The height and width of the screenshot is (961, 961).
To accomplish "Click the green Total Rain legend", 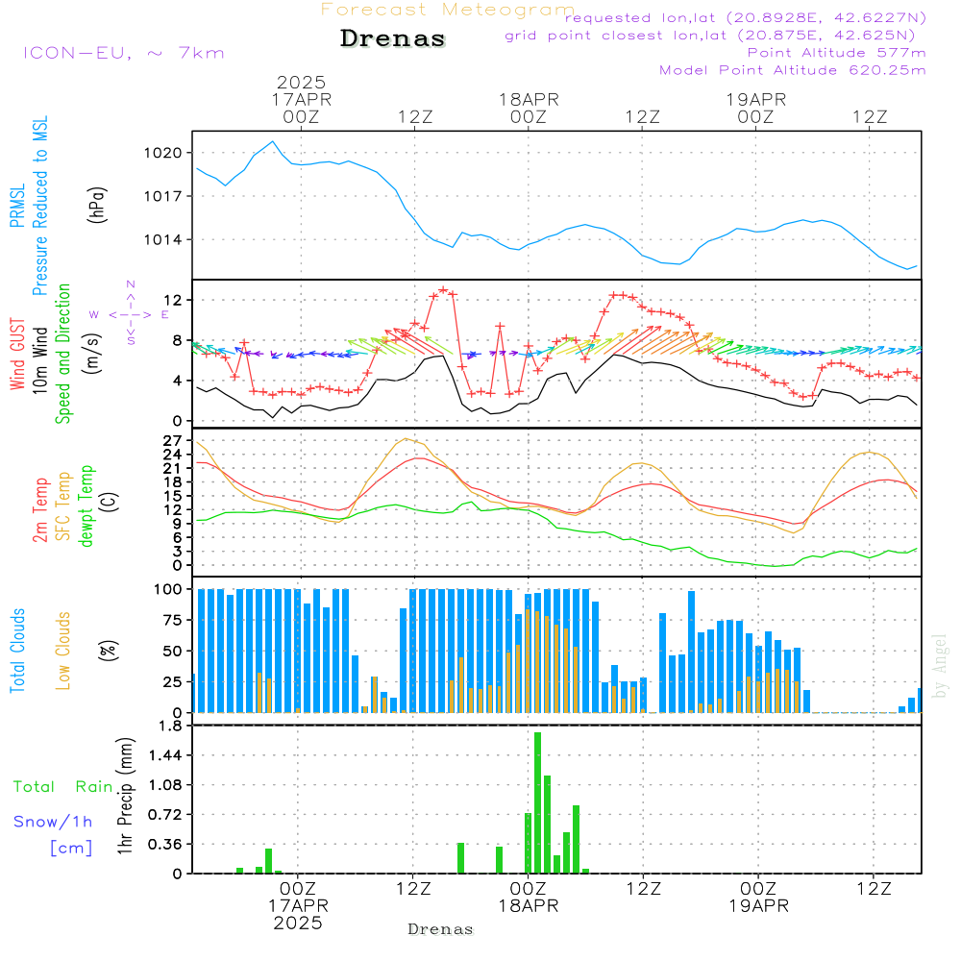I will [x=63, y=787].
